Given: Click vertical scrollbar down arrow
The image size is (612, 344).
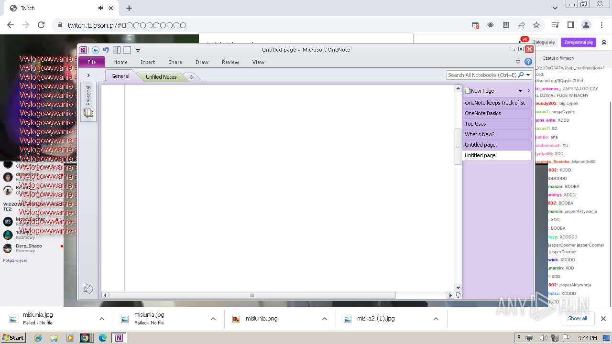Looking at the screenshot, I should [458, 288].
